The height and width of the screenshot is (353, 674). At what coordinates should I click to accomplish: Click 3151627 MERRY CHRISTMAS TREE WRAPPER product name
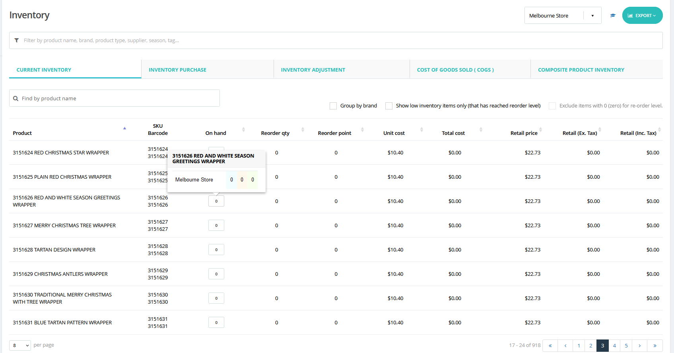(64, 225)
